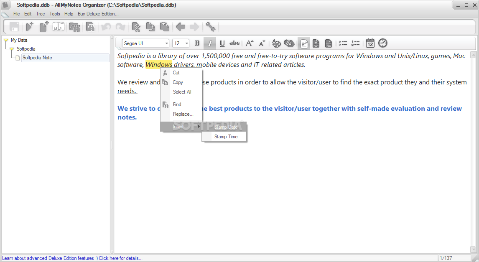Insert time stamp clock icon
This screenshot has height=262, width=479.
(383, 43)
